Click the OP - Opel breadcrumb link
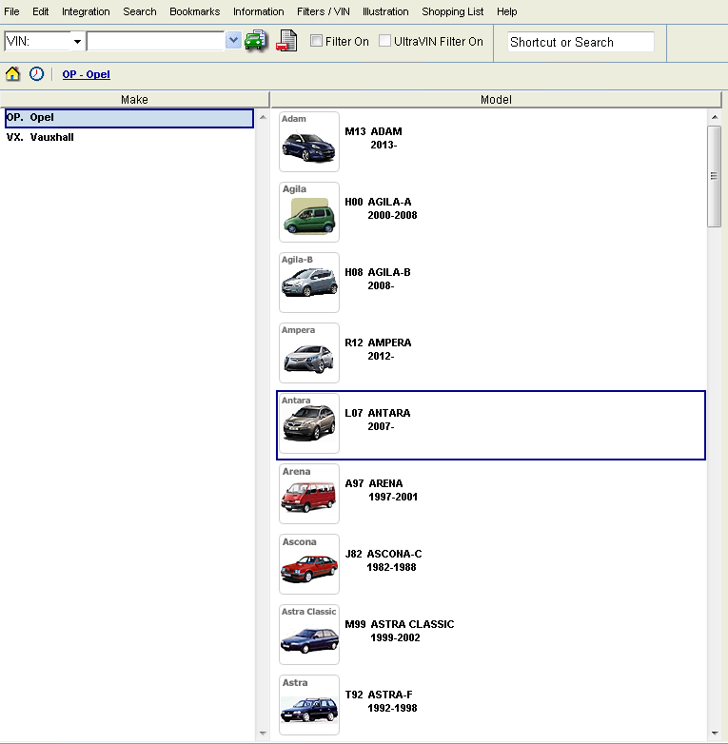Image resolution: width=728 pixels, height=744 pixels. 86,74
